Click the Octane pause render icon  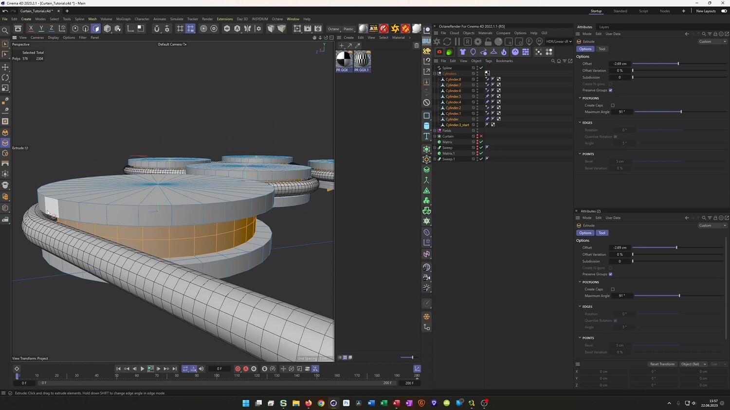pyautogui.click(x=457, y=42)
